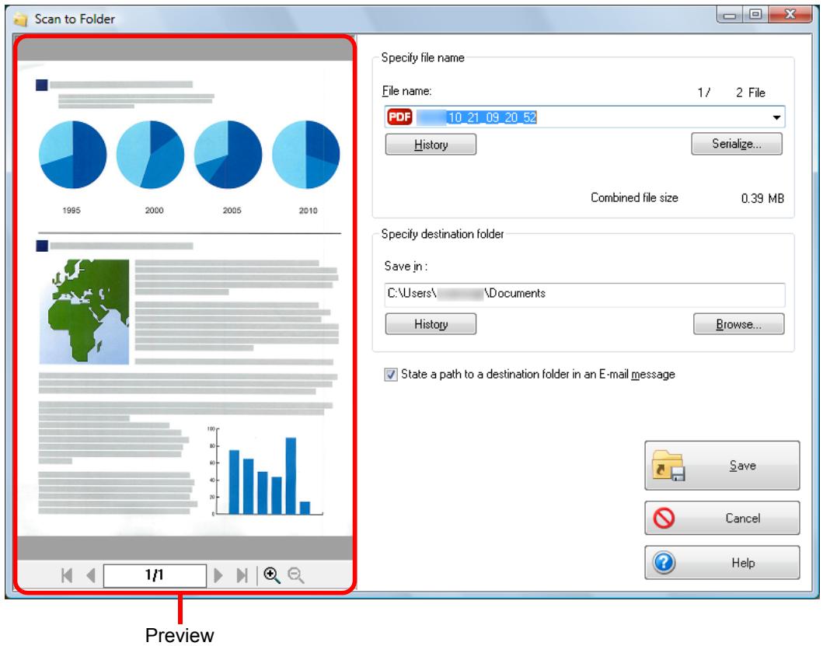Click the 'Specify file name' group label
The height and width of the screenshot is (646, 823).
[x=423, y=58]
